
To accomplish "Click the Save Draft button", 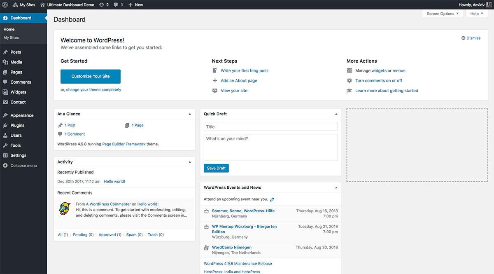I will (x=216, y=168).
